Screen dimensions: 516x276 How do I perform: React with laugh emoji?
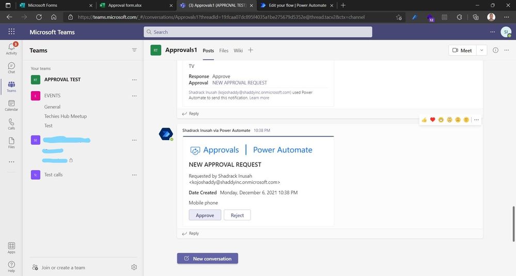point(441,120)
